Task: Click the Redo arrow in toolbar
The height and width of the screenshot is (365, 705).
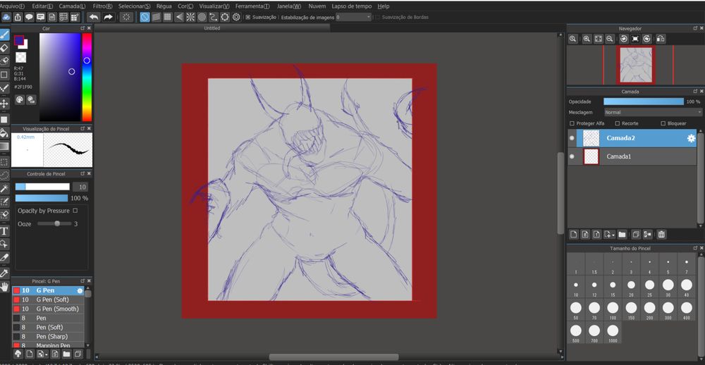Action: pyautogui.click(x=108, y=17)
